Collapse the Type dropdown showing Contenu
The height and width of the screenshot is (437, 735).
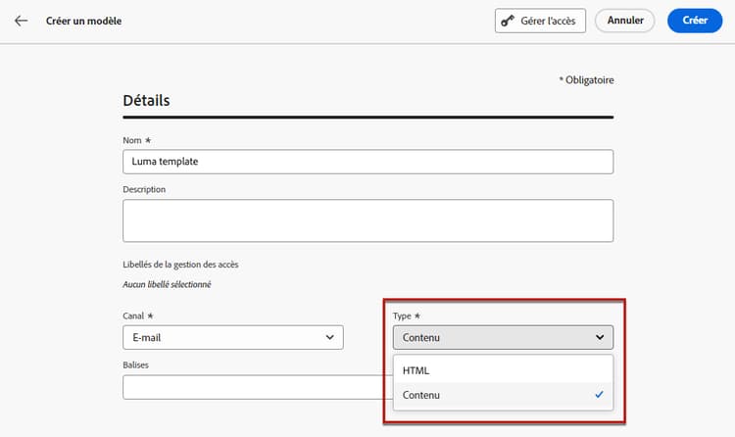(x=503, y=337)
